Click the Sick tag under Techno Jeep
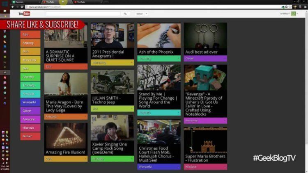Image resolution: width=308 pixels, height=173 pixels. click(x=113, y=109)
